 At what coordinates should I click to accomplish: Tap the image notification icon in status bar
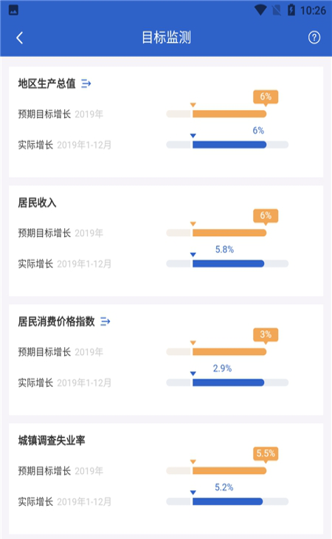pyautogui.click(x=13, y=10)
